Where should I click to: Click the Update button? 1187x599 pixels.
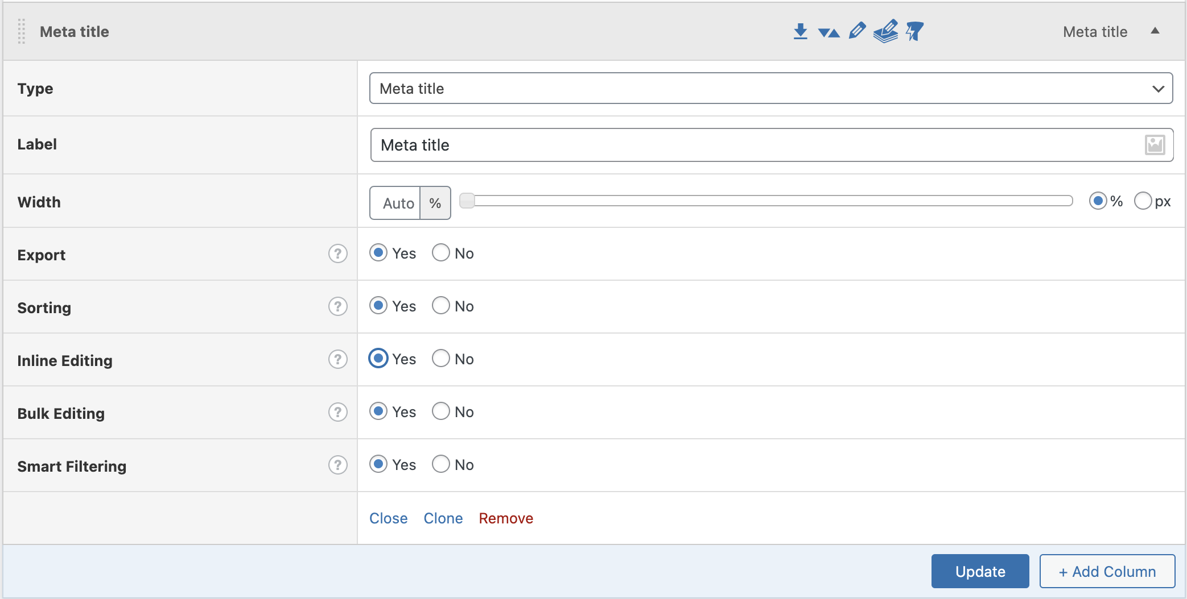(980, 571)
